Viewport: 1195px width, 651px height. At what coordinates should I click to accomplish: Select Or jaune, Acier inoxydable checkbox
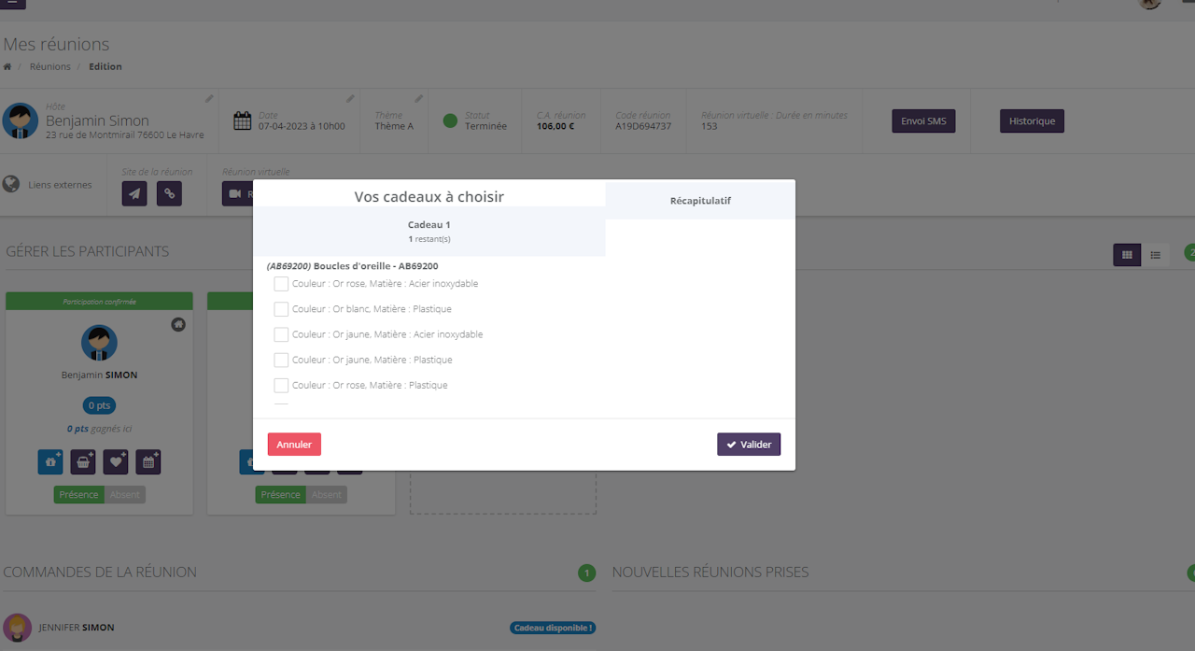(x=281, y=334)
